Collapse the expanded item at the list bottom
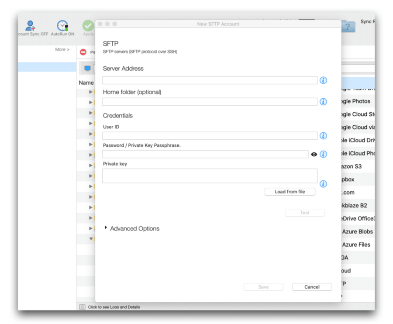393x324 pixels. [90, 239]
